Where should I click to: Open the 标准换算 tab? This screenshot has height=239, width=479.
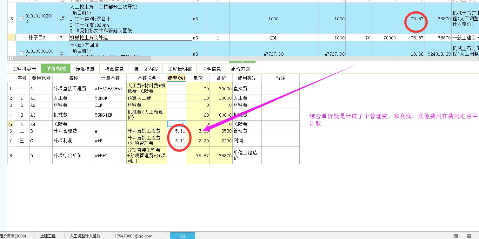coord(85,69)
